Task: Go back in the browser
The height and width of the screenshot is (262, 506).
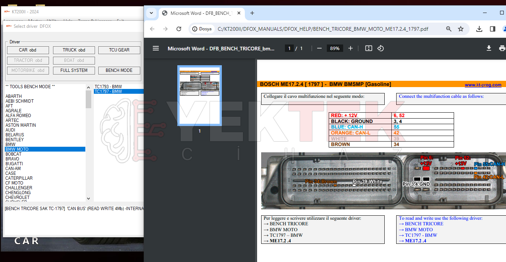Action: (x=152, y=29)
